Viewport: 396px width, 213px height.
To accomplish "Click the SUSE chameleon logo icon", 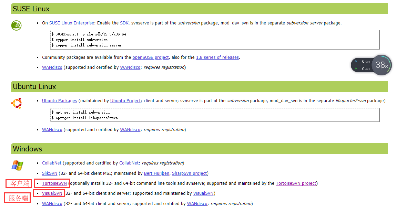I will pos(17,25).
